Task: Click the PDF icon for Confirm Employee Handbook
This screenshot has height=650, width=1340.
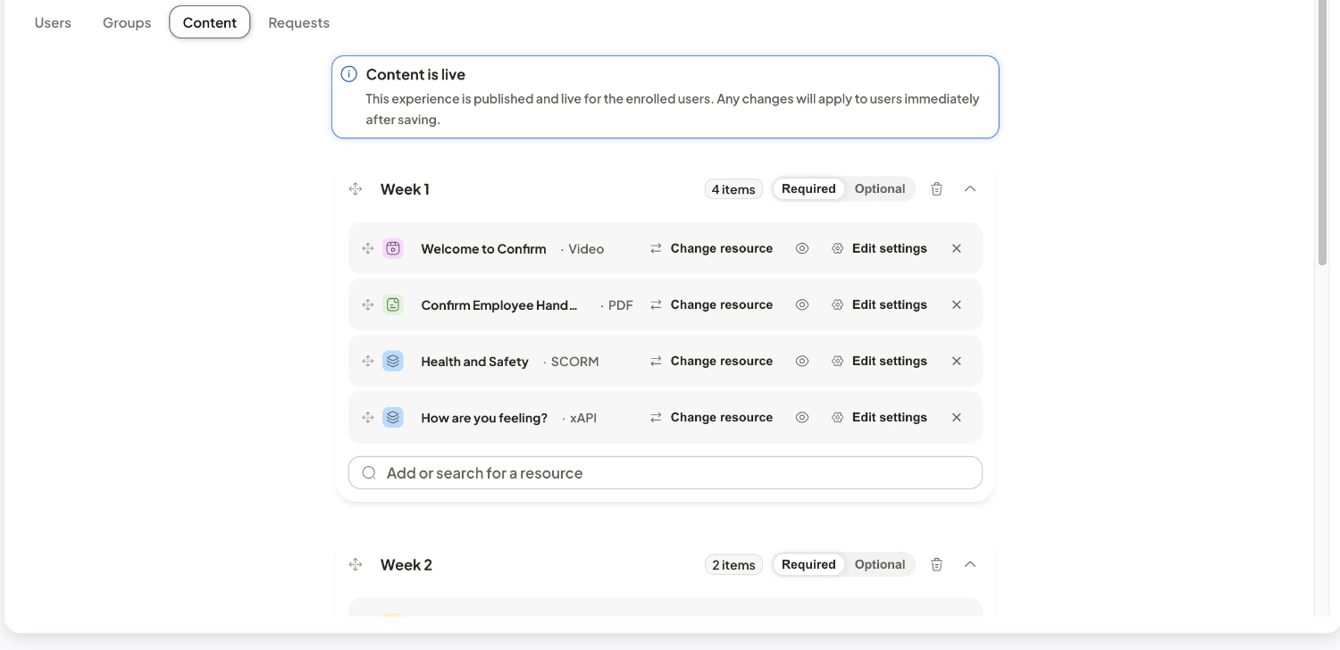Action: pos(393,305)
